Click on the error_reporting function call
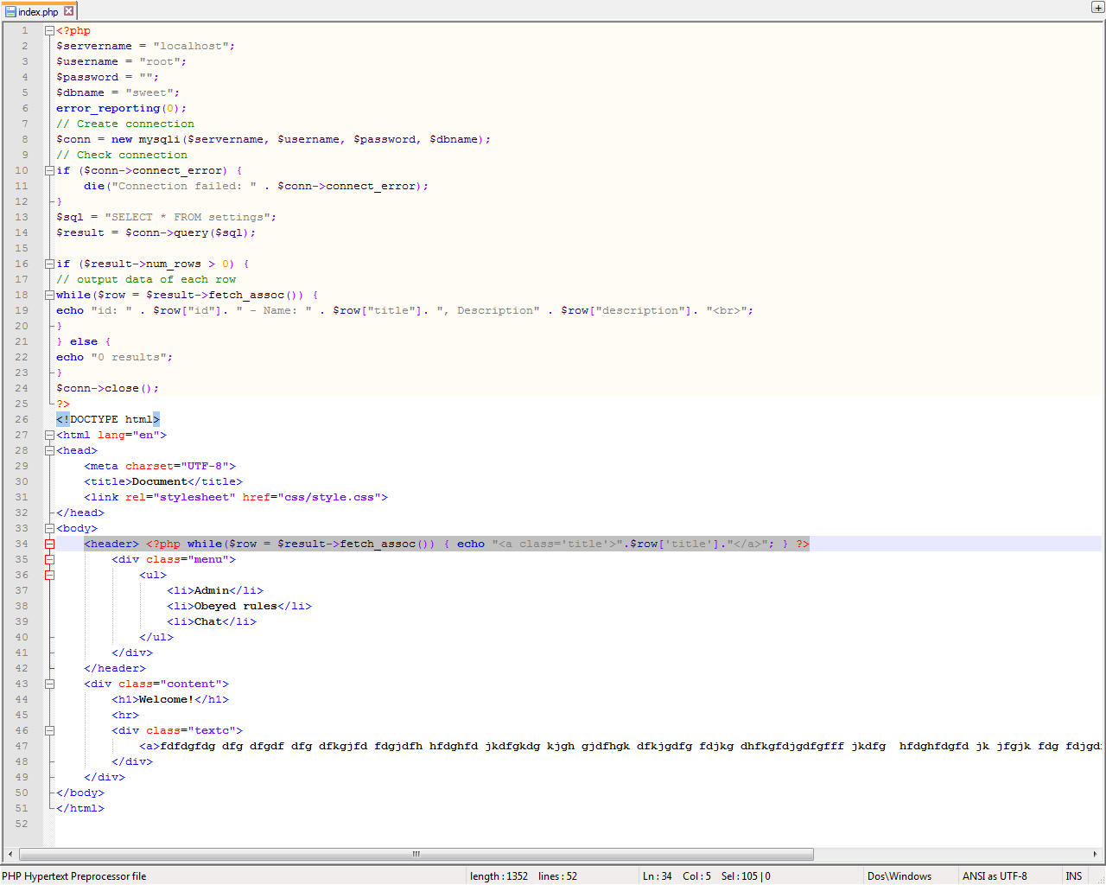Image resolution: width=1106 pixels, height=885 pixels. (121, 108)
